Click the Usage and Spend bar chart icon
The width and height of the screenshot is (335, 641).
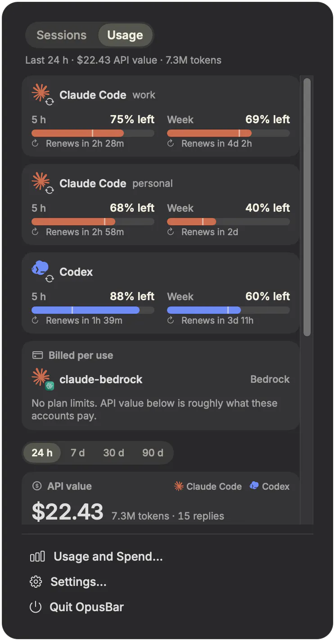coord(37,557)
